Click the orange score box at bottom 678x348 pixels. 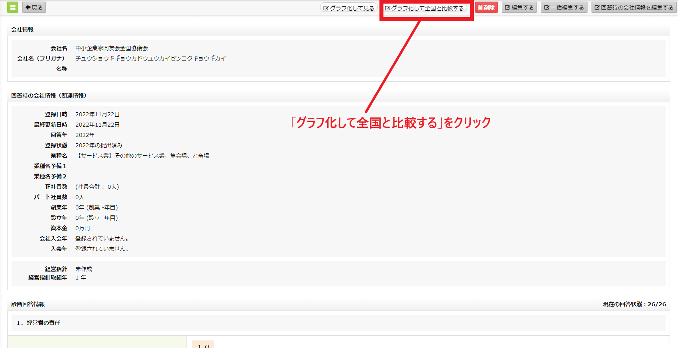203,345
